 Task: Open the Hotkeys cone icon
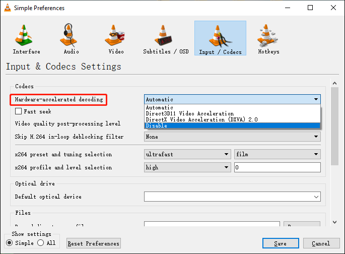coord(267,35)
